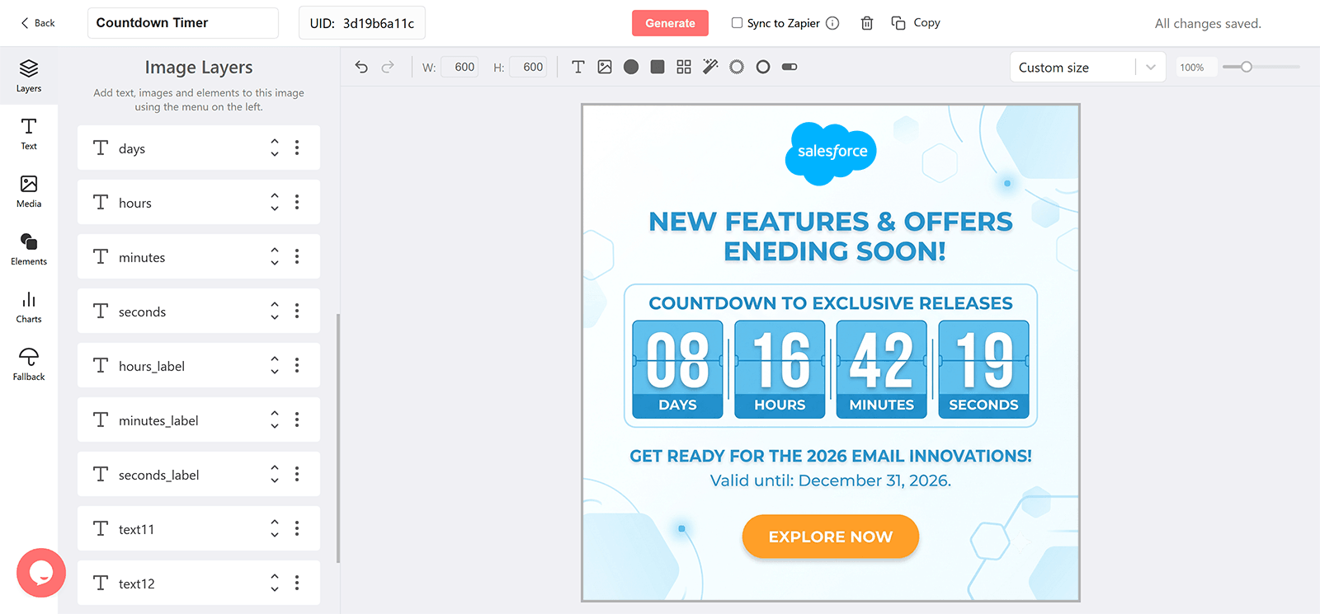Go back using the Back button

[38, 23]
